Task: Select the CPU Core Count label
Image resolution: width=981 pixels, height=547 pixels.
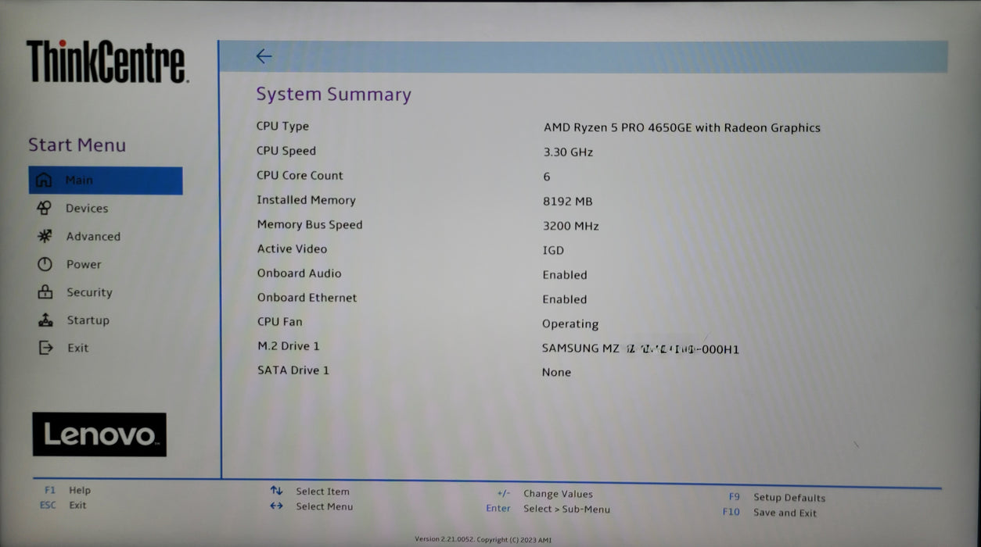Action: pyautogui.click(x=300, y=176)
